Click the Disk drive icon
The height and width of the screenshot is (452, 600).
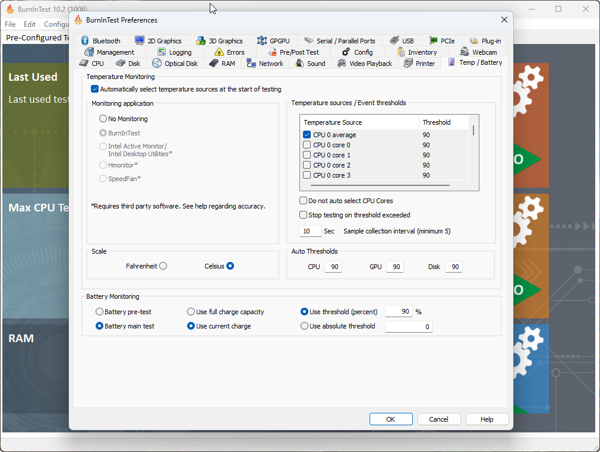tap(121, 63)
